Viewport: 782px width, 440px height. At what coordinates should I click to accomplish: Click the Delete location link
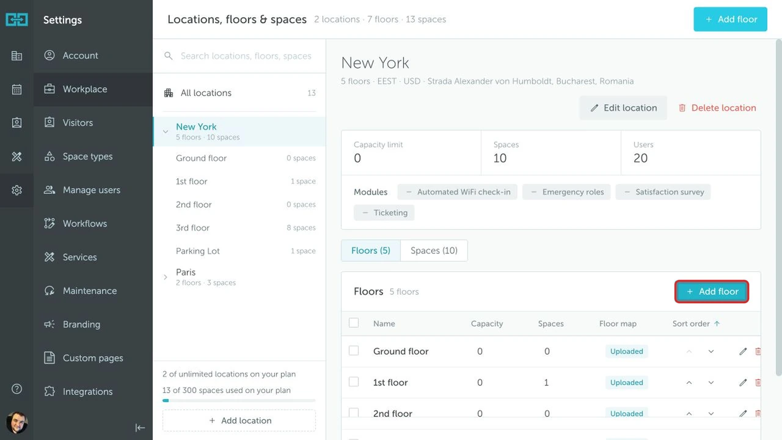coord(717,108)
